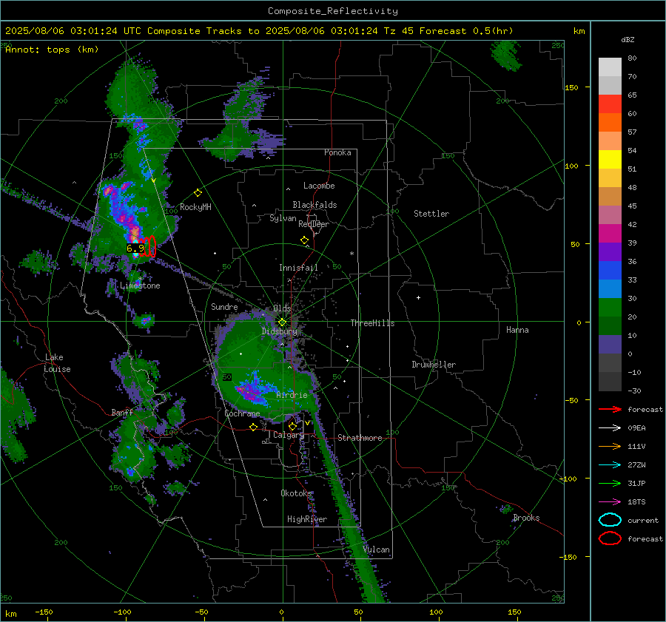Image resolution: width=666 pixels, height=622 pixels.
Task: Click the blue 36-33 dBZ swatch
Action: point(610,271)
